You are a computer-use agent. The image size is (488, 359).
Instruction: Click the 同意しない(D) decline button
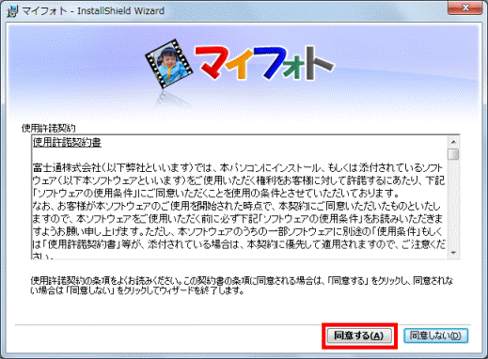(x=435, y=336)
